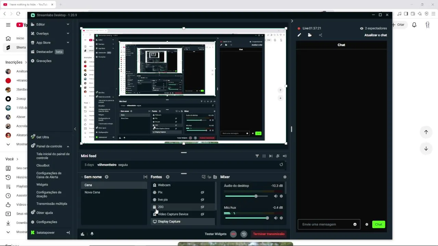438x246 pixels.
Task: Add a new scene with plus icon
Action: [106, 177]
